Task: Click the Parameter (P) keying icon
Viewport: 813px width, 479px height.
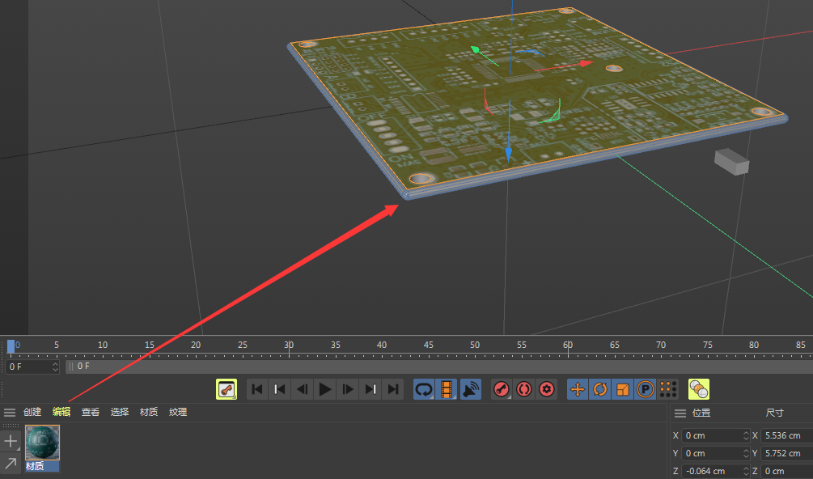Action: pyautogui.click(x=644, y=389)
